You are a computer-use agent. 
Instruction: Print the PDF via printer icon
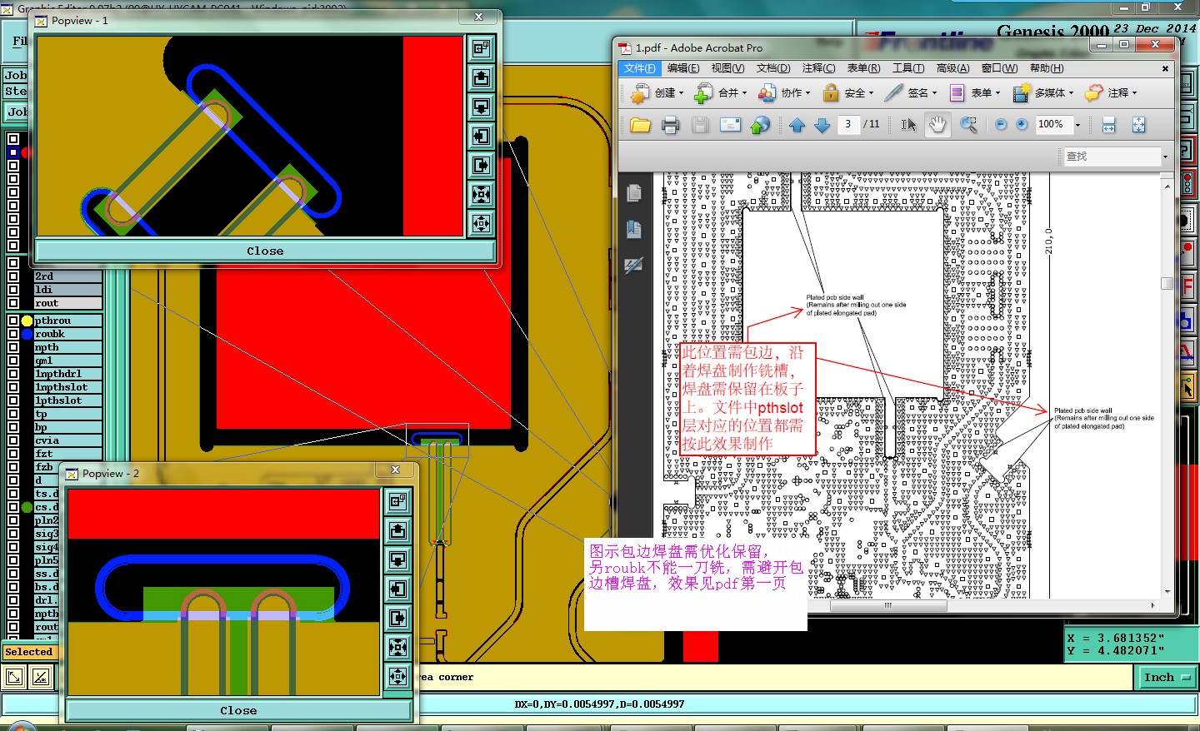(x=670, y=125)
